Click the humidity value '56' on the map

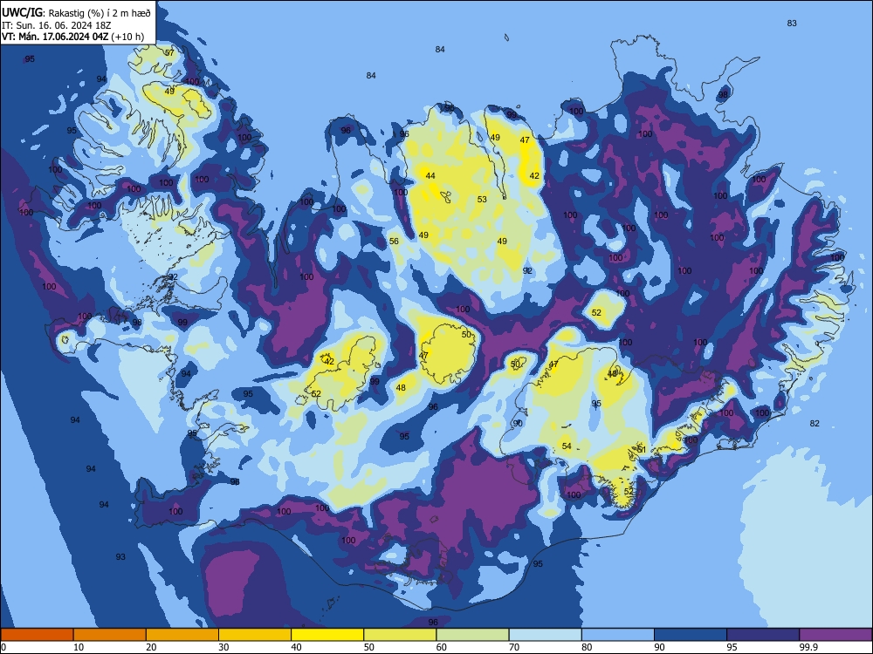coord(394,242)
